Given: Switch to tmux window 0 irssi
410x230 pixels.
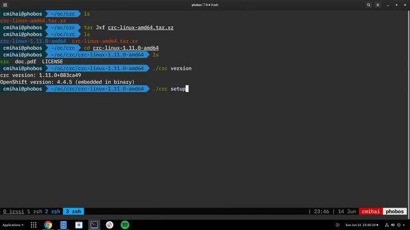Looking at the screenshot, I should (13, 211).
